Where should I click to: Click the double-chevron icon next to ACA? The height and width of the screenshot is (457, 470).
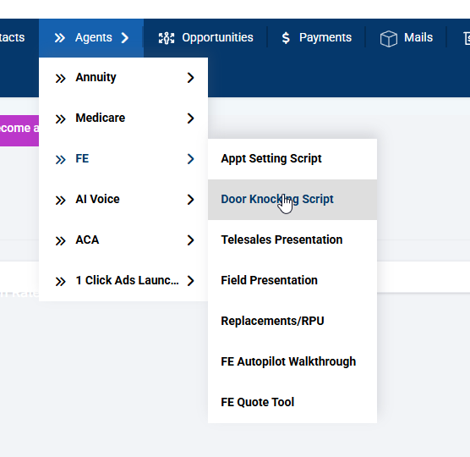click(60, 240)
